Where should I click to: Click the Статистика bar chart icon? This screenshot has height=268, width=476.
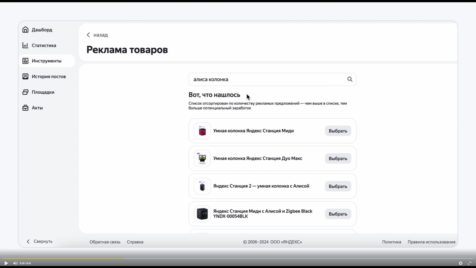point(25,45)
